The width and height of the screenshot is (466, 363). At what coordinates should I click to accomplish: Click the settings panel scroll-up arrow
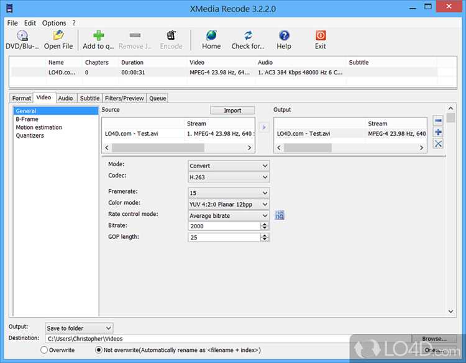coord(450,109)
